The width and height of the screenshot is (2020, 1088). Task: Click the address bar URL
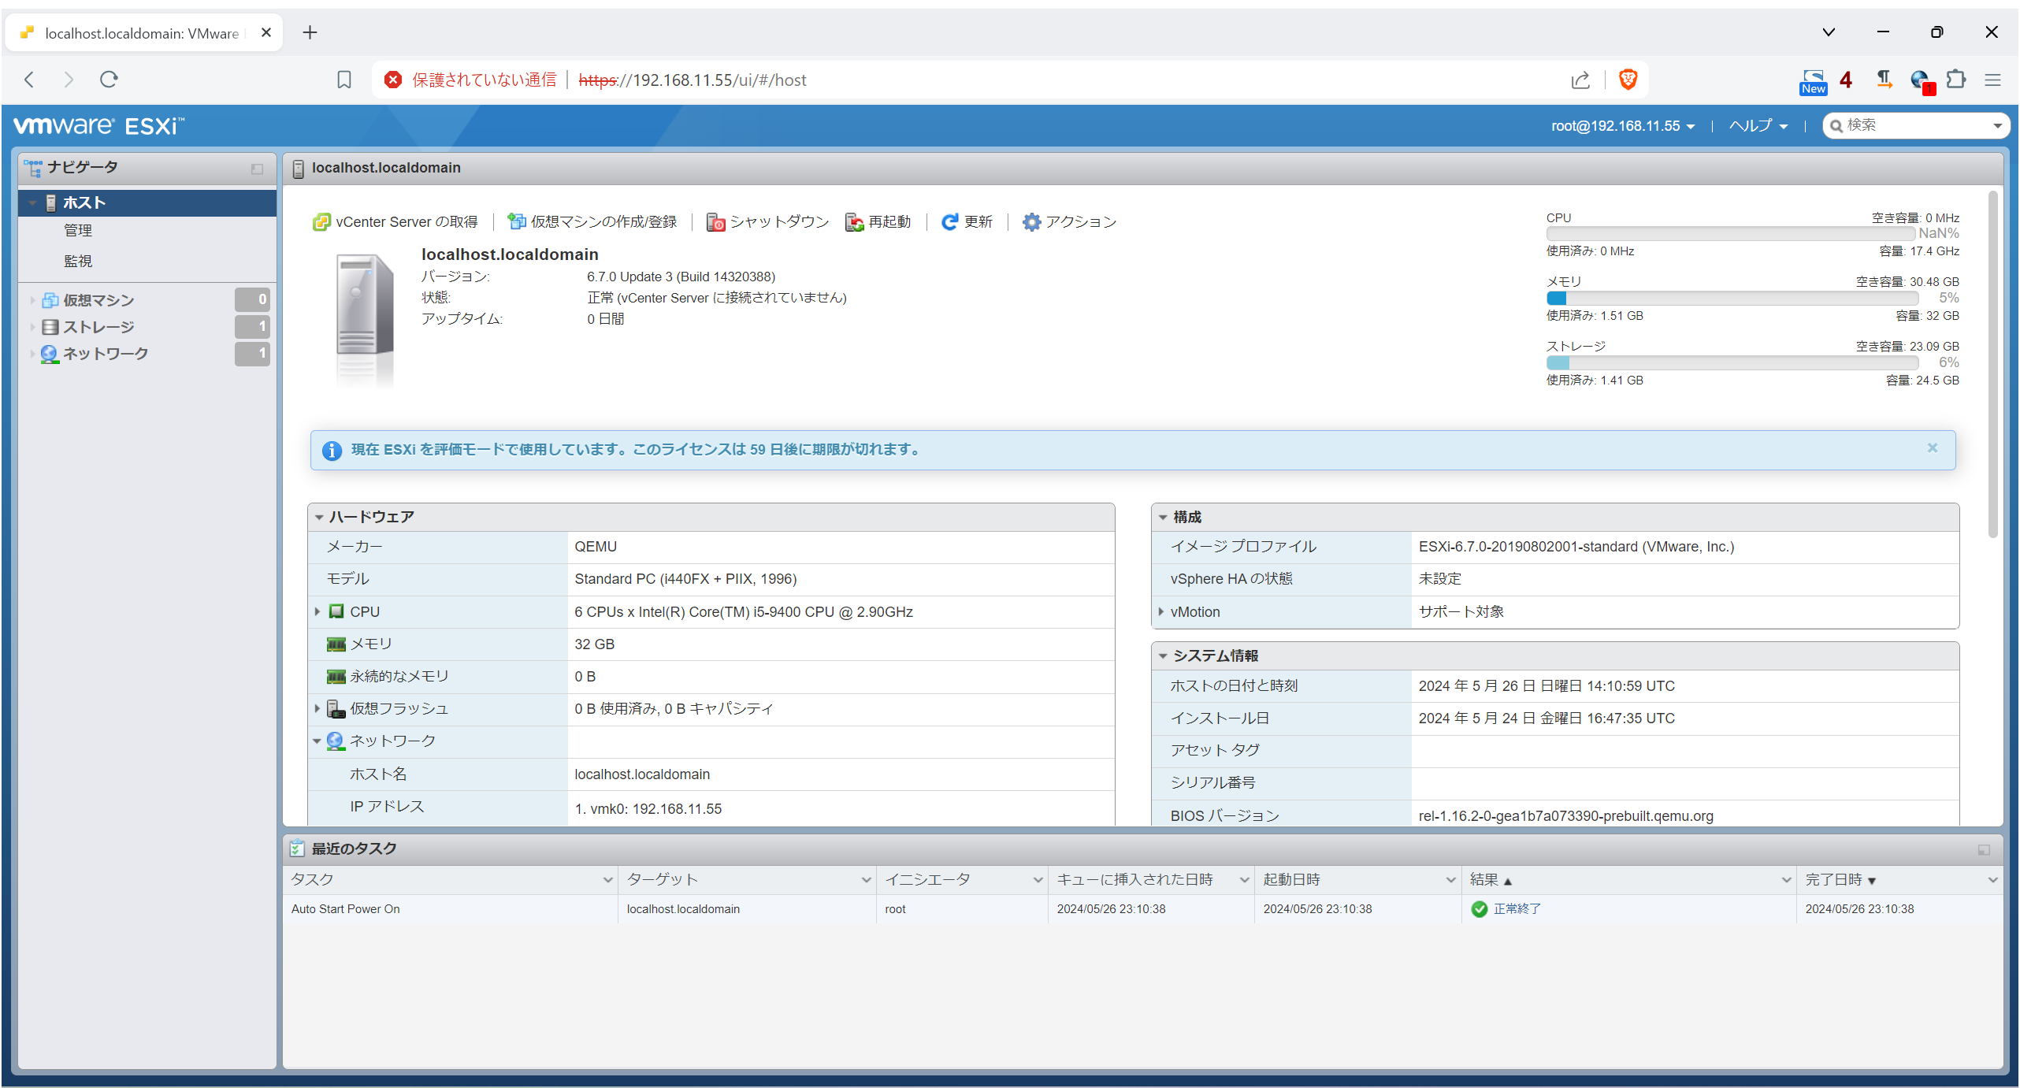[693, 80]
